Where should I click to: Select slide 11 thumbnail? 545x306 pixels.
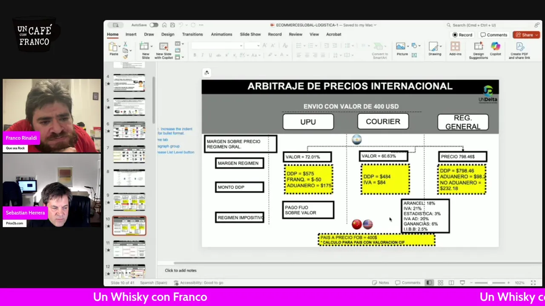[129, 249]
